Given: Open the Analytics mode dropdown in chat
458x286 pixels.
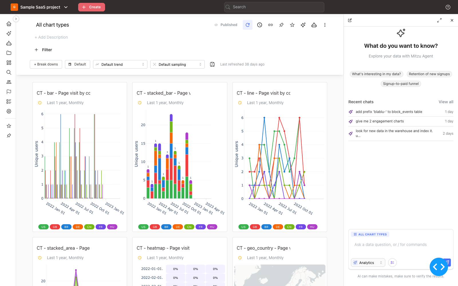Looking at the screenshot, I should pos(368,263).
